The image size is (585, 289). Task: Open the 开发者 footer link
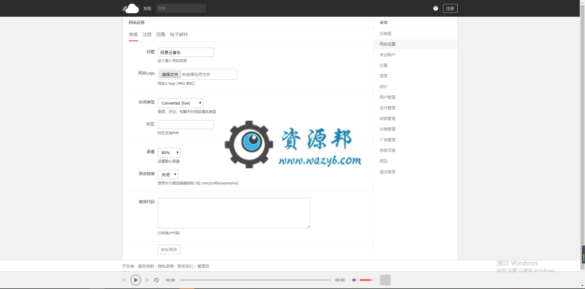[128, 266]
